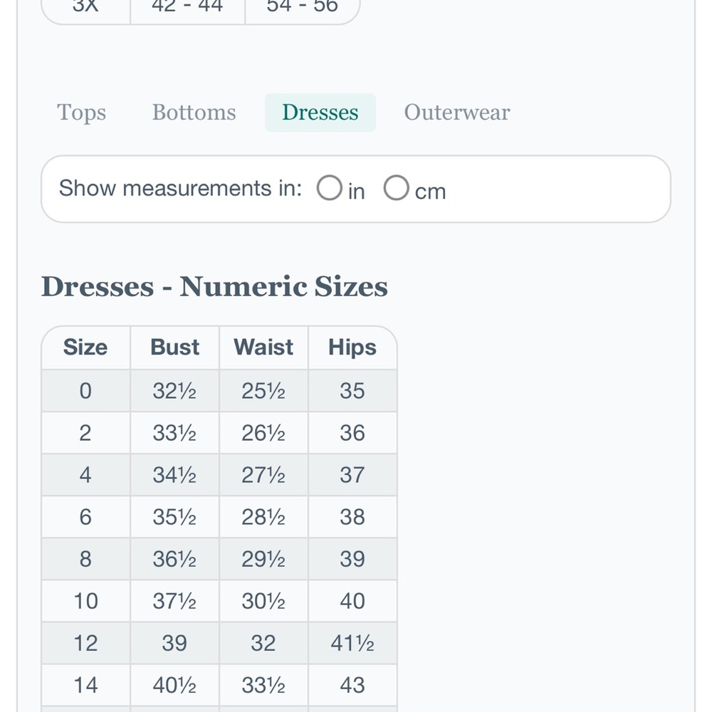Click the 41½ hips value
The height and width of the screenshot is (712, 712).
(352, 644)
